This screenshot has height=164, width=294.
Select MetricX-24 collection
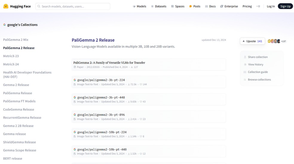11,64
